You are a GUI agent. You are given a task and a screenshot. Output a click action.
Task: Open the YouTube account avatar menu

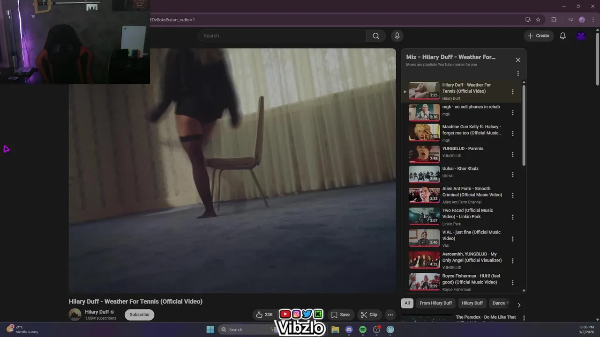click(x=581, y=36)
